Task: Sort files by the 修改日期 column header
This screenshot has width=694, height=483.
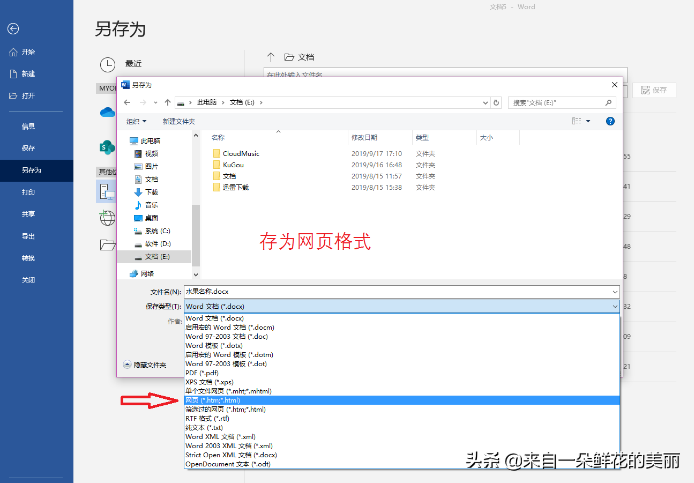Action: click(x=364, y=138)
